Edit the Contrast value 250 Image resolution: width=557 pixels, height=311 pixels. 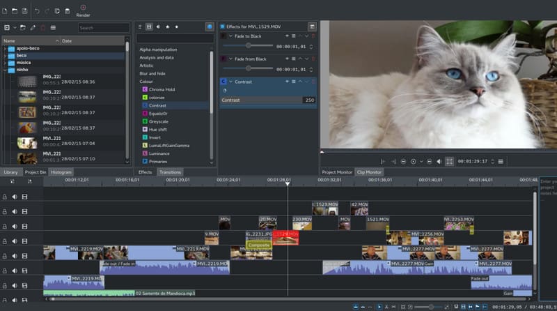tap(309, 100)
